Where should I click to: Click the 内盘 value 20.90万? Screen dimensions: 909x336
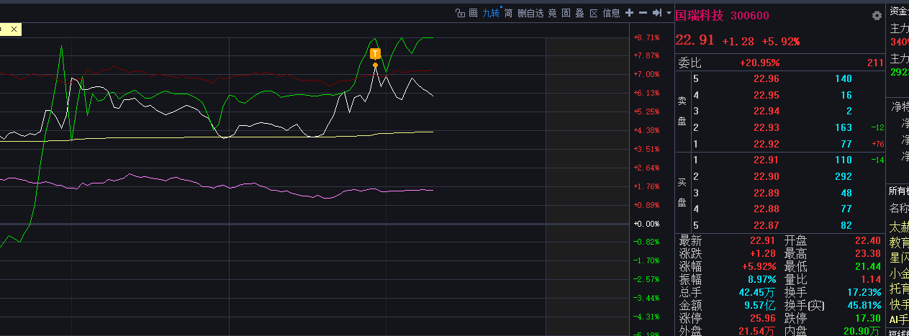(862, 331)
